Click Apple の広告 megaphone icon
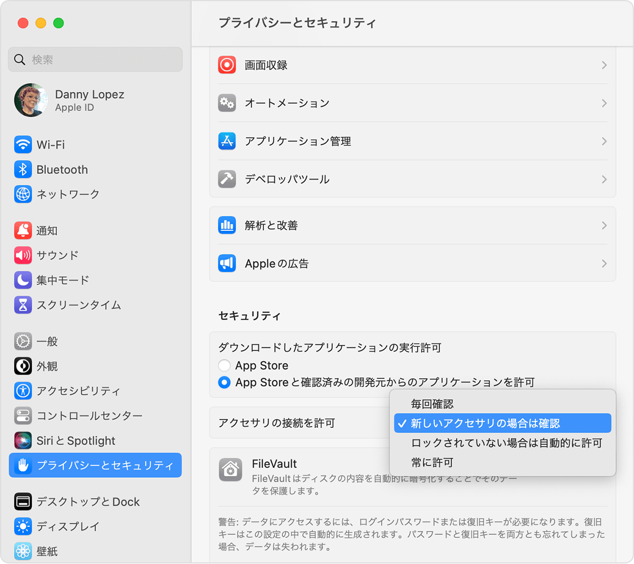Viewport: 634px width, 564px height. click(227, 263)
